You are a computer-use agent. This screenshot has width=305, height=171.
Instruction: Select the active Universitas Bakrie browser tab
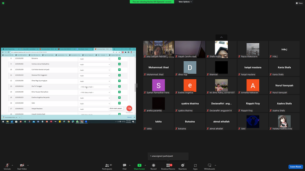click(103, 49)
